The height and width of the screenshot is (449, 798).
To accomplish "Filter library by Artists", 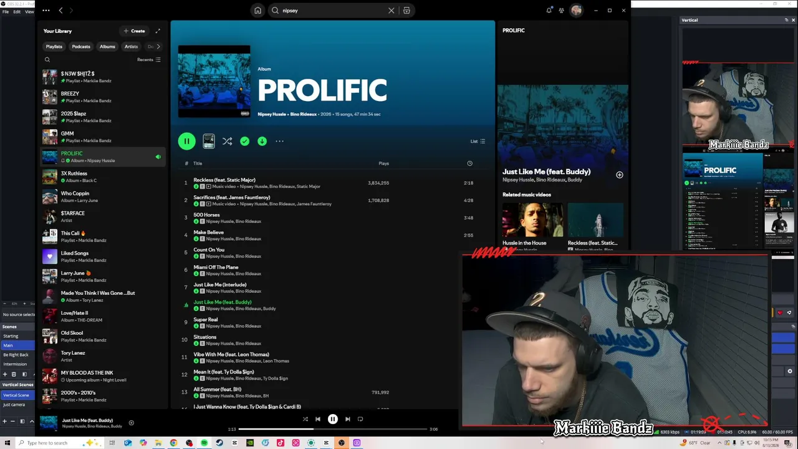I will 131,47.
